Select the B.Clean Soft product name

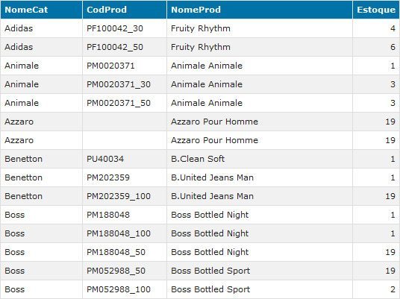tap(198, 159)
